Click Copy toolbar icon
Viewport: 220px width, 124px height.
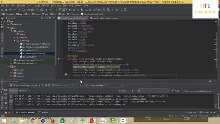pos(28,10)
